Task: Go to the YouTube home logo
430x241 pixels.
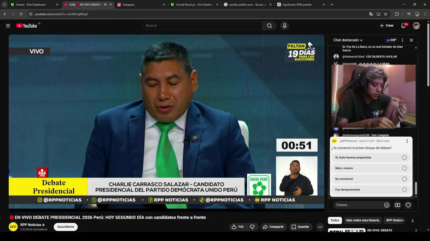Action: [27, 26]
